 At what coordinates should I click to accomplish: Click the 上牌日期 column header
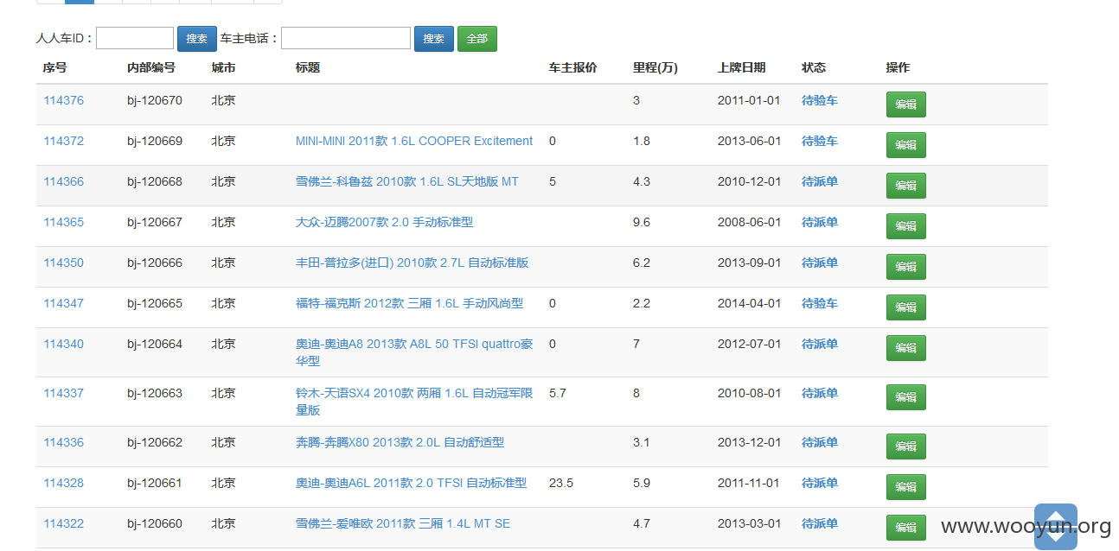click(x=741, y=67)
